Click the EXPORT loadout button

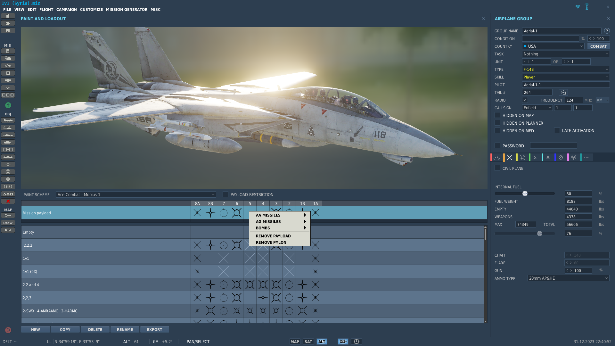pyautogui.click(x=154, y=329)
